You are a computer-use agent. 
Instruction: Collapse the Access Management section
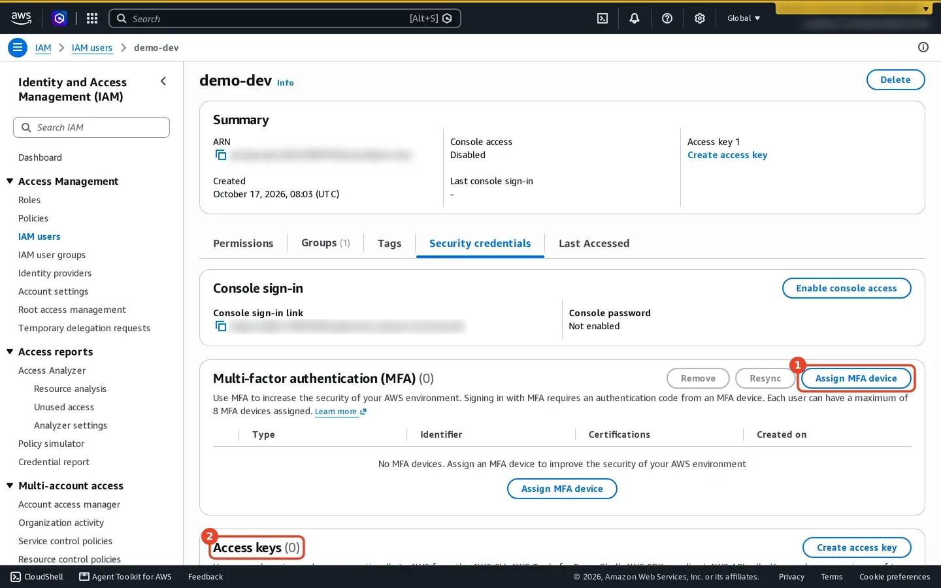click(10, 181)
